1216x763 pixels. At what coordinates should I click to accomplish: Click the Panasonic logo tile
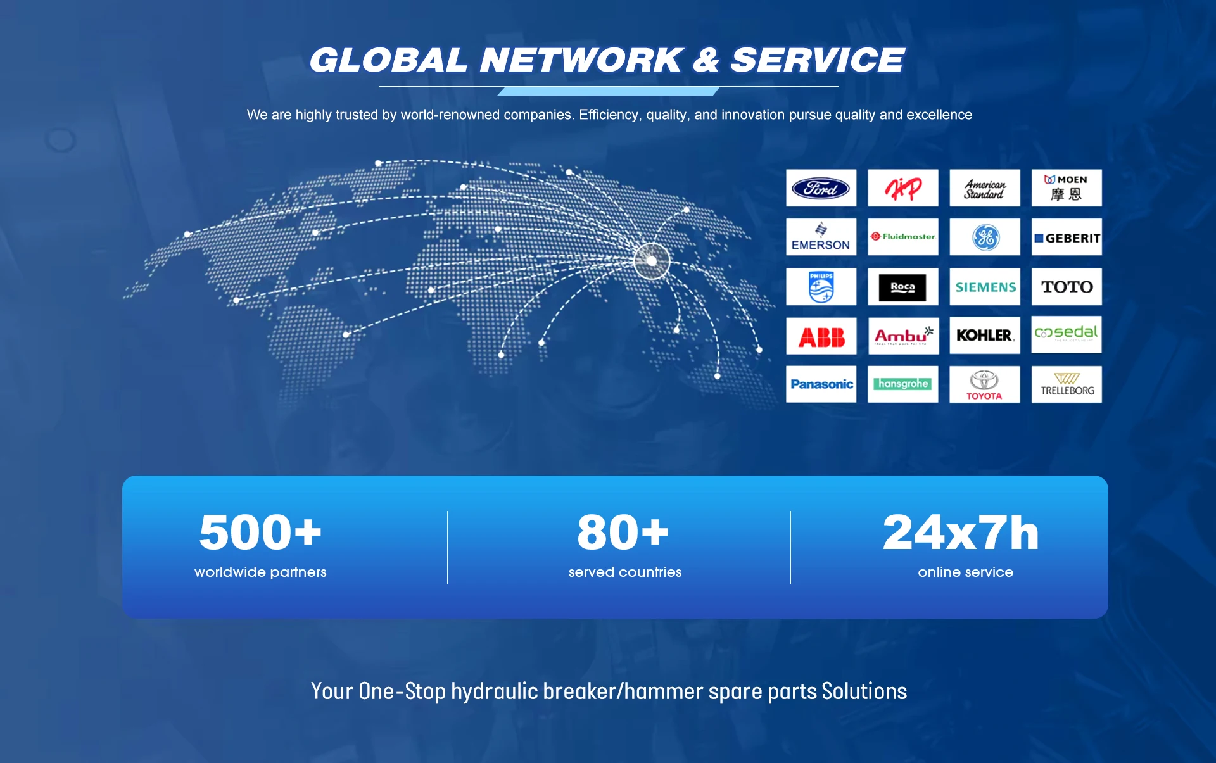pyautogui.click(x=821, y=384)
